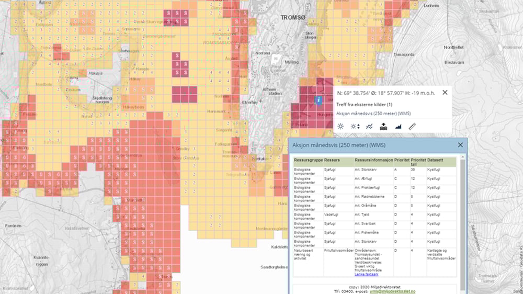Viewport: 523px width, 294px height.
Task: Click the Ressursgruppe column header
Action: pyautogui.click(x=308, y=160)
